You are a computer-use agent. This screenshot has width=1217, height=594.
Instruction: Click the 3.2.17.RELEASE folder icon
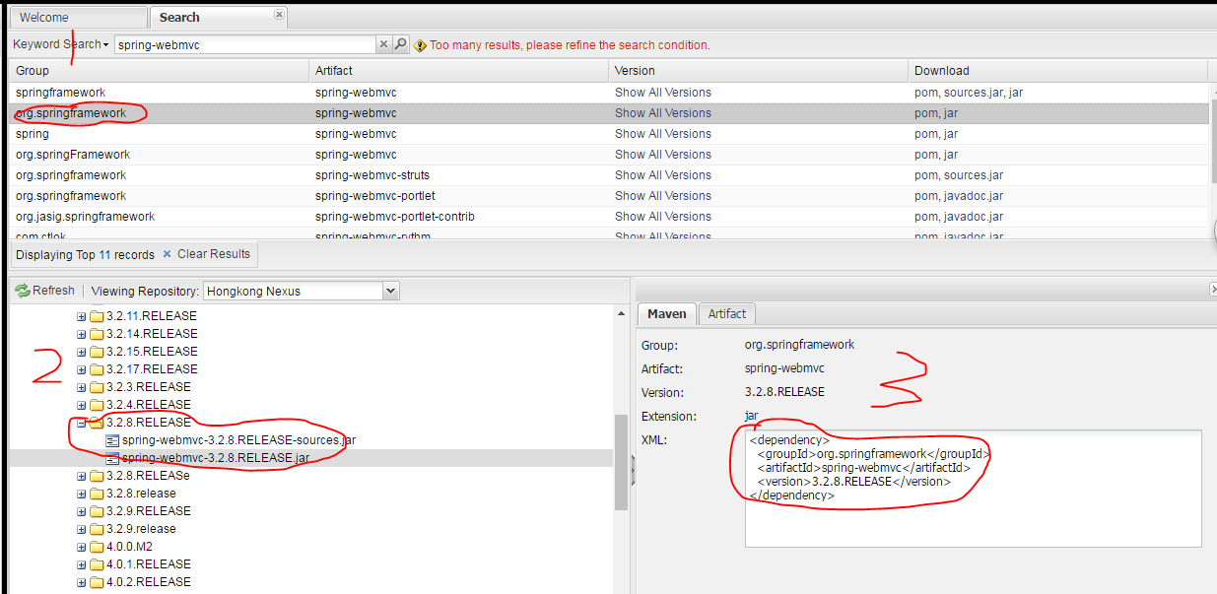click(x=97, y=369)
